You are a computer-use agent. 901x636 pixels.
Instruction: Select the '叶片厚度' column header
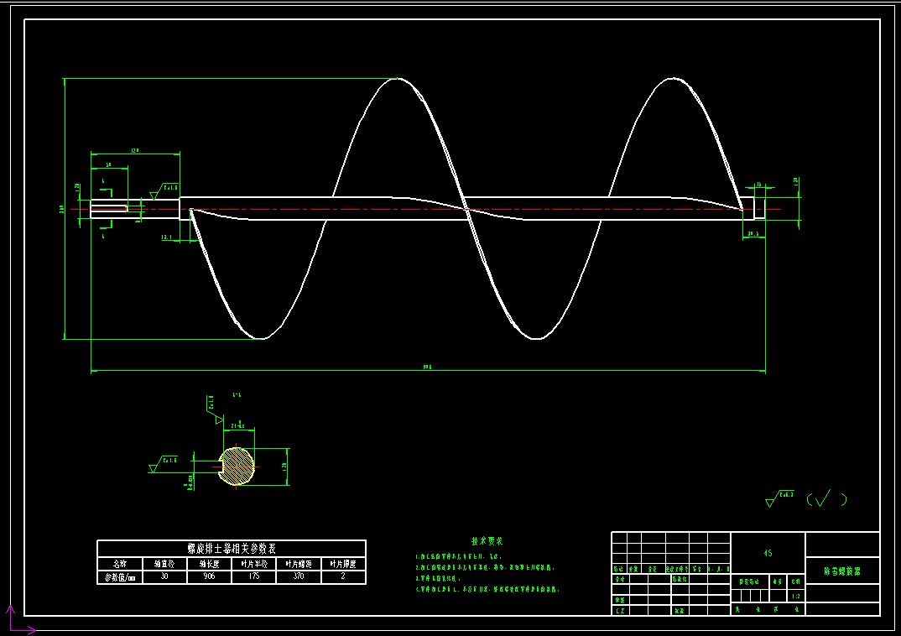click(x=344, y=564)
